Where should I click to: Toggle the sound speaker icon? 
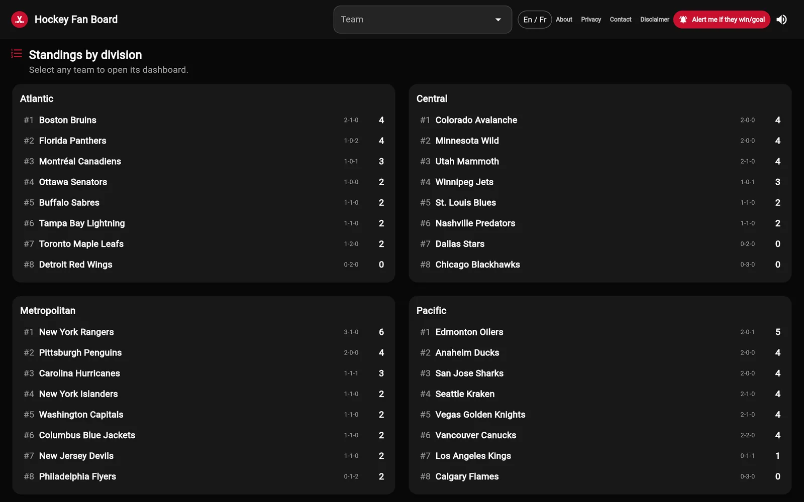(x=781, y=20)
